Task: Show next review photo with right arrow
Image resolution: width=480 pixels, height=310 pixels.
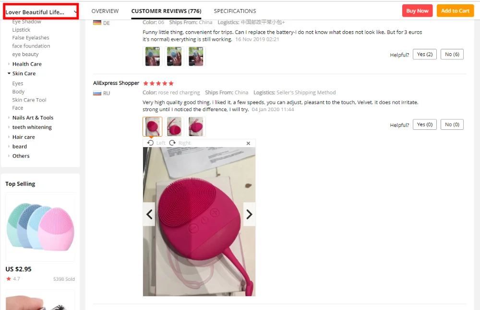Action: click(x=249, y=214)
